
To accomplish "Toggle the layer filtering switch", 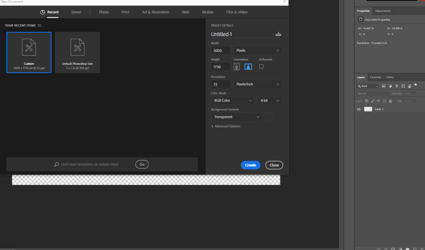I will point(416,84).
